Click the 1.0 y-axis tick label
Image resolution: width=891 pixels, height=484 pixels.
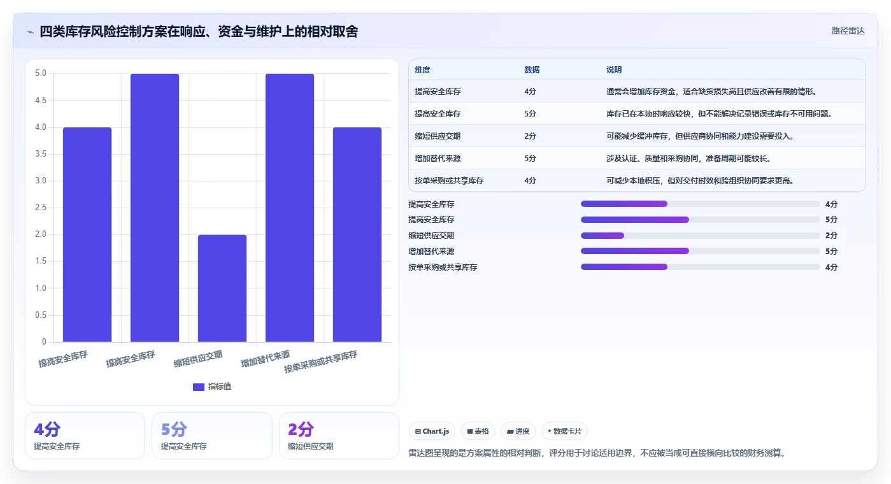tap(40, 288)
